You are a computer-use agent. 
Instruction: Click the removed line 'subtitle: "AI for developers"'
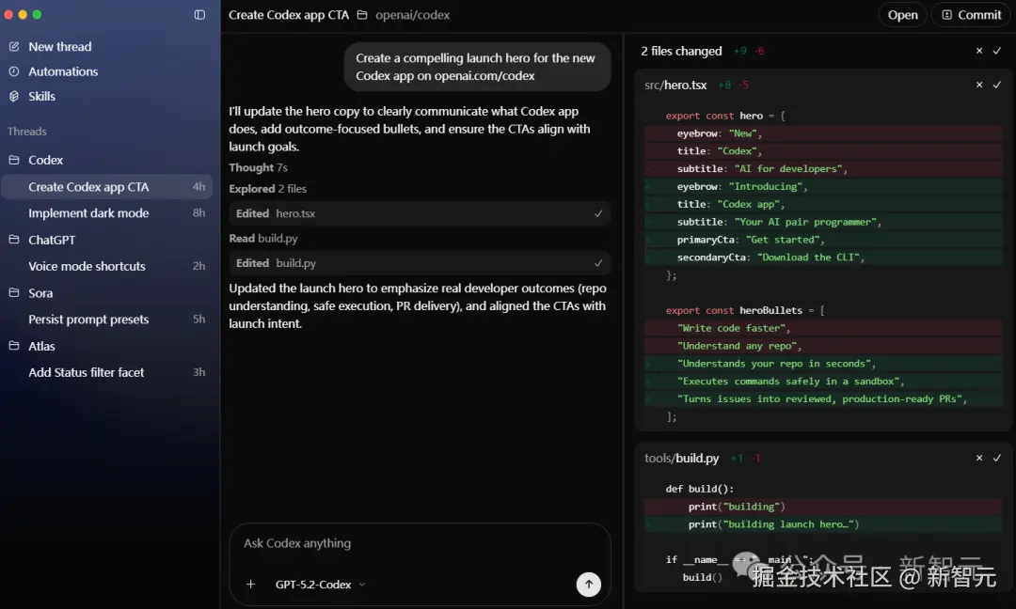tap(823, 168)
